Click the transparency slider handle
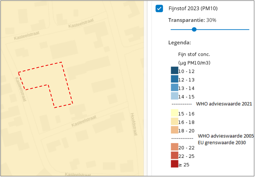This screenshot has width=255, height=177. tap(194, 29)
